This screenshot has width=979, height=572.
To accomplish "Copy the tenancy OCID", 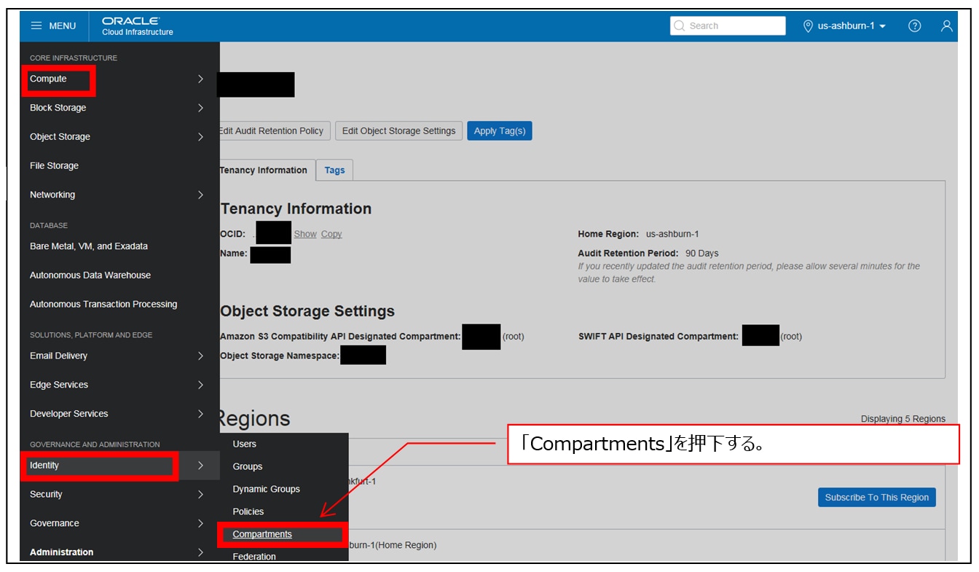I will point(331,234).
